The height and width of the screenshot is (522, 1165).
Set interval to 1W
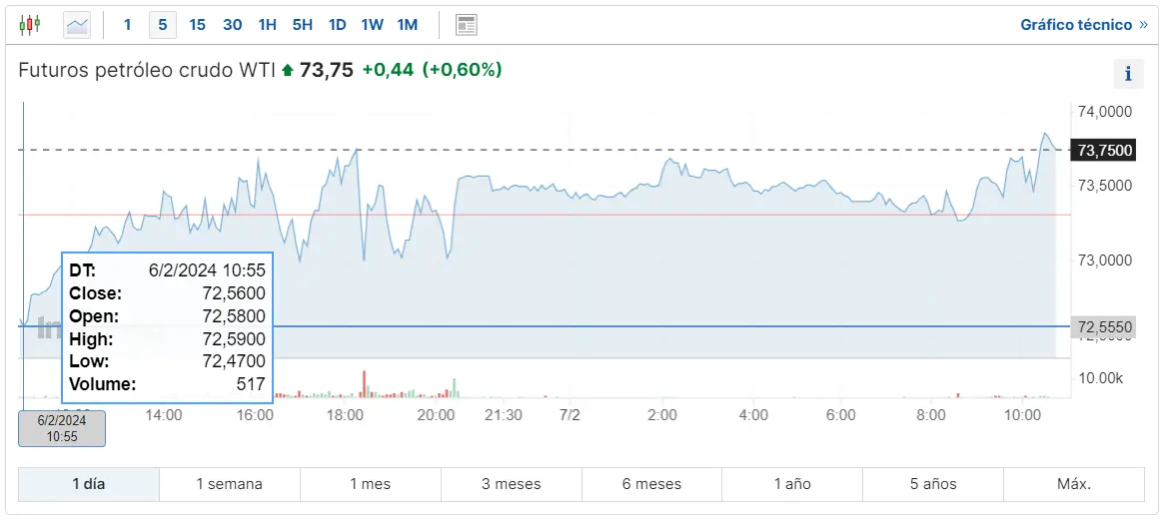372,25
